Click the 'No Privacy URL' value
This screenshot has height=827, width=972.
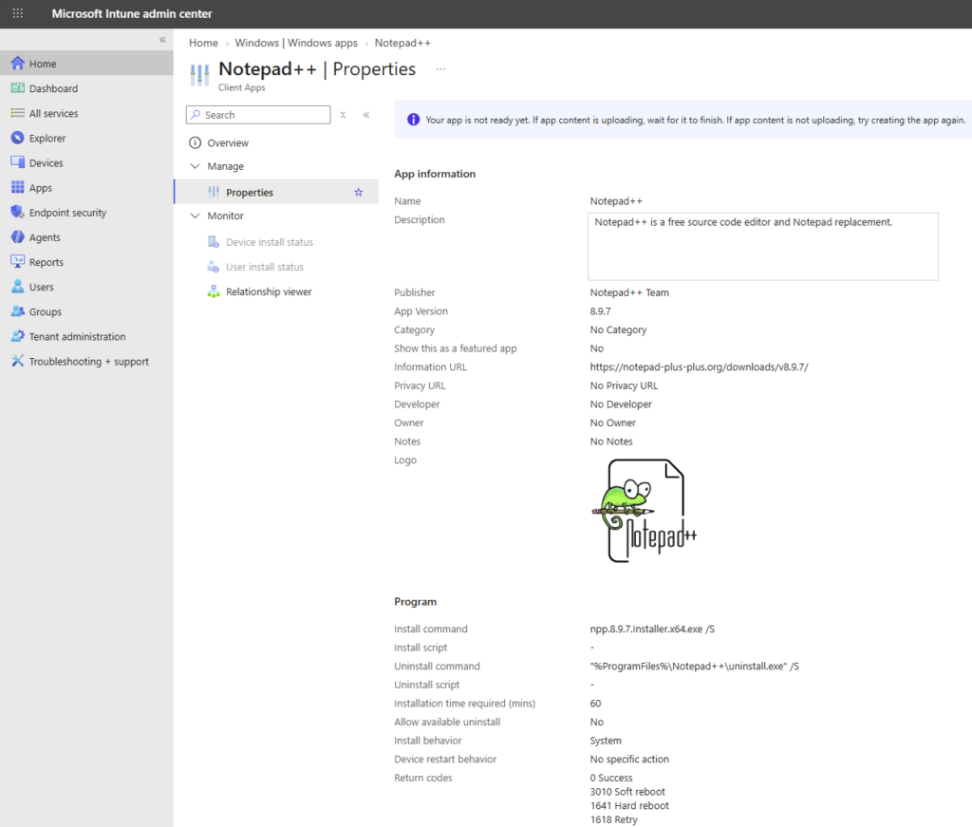[x=624, y=385]
